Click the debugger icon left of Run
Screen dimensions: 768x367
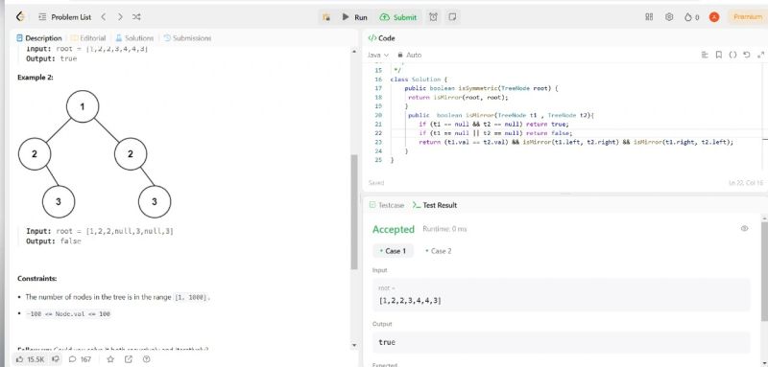tap(326, 17)
